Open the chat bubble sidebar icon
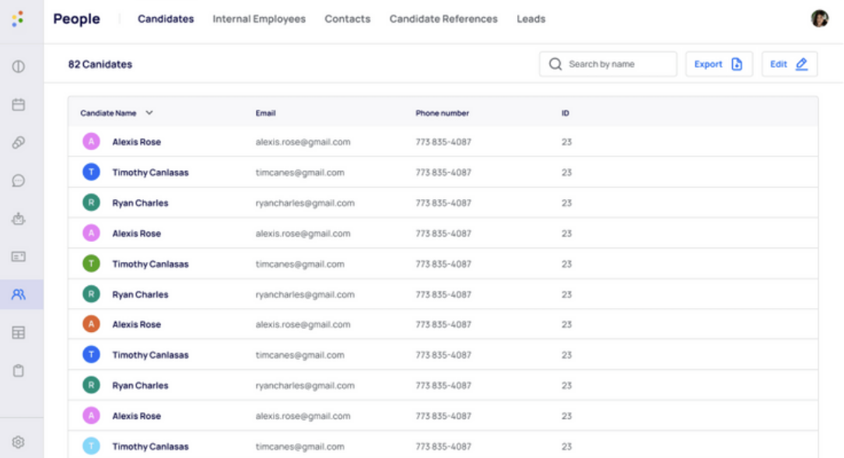Viewport: 844px width, 458px height. tap(19, 180)
